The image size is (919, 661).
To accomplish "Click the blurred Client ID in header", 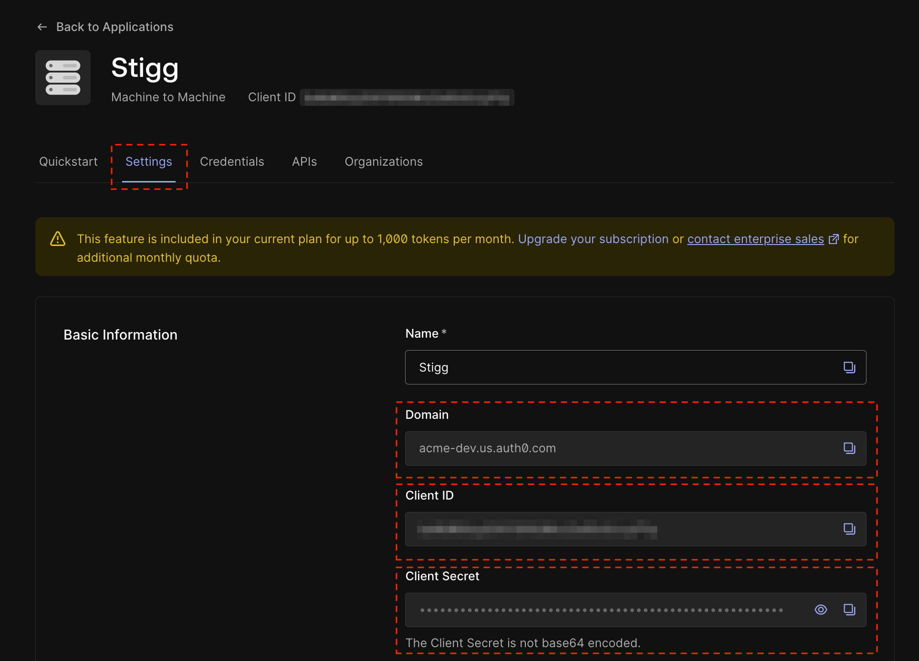I will tap(407, 97).
